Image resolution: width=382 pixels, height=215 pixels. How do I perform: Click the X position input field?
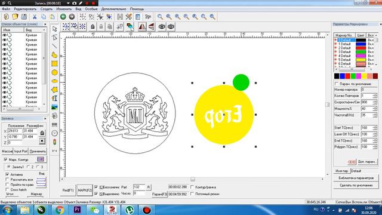pos(14,131)
